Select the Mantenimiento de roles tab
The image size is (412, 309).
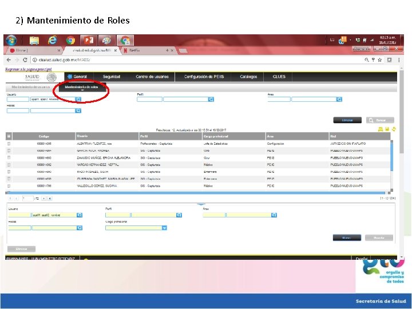[81, 87]
